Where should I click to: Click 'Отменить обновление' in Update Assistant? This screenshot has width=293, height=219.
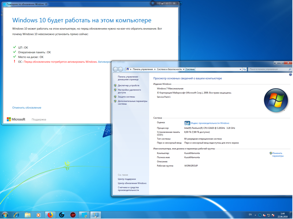tap(27, 108)
